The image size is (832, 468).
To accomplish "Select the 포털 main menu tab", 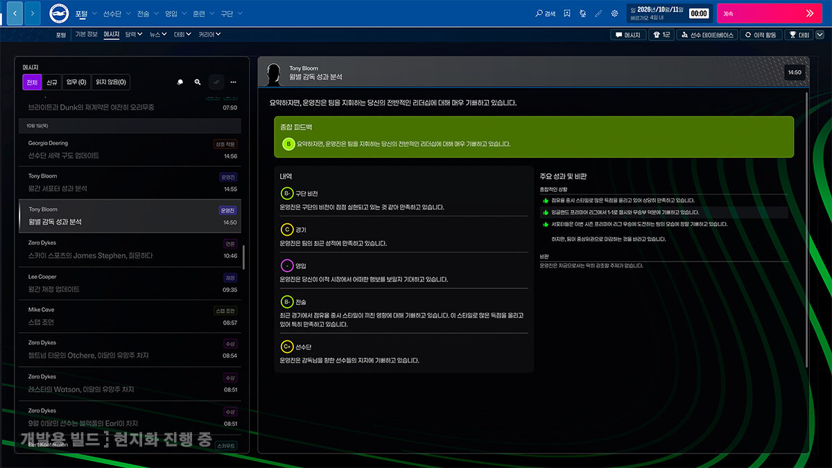I will 83,14.
